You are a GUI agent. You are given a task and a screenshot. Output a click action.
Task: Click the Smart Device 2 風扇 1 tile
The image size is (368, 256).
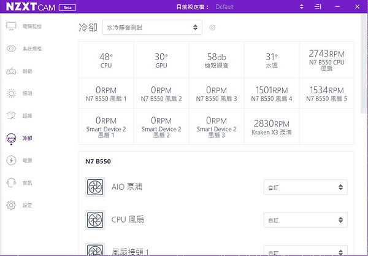(x=106, y=126)
